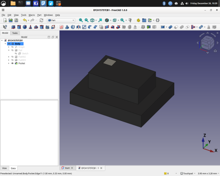The width and height of the screenshot is (220, 176).
Task: Open the file manager folder in taskbar
Action: (x=13, y=3)
